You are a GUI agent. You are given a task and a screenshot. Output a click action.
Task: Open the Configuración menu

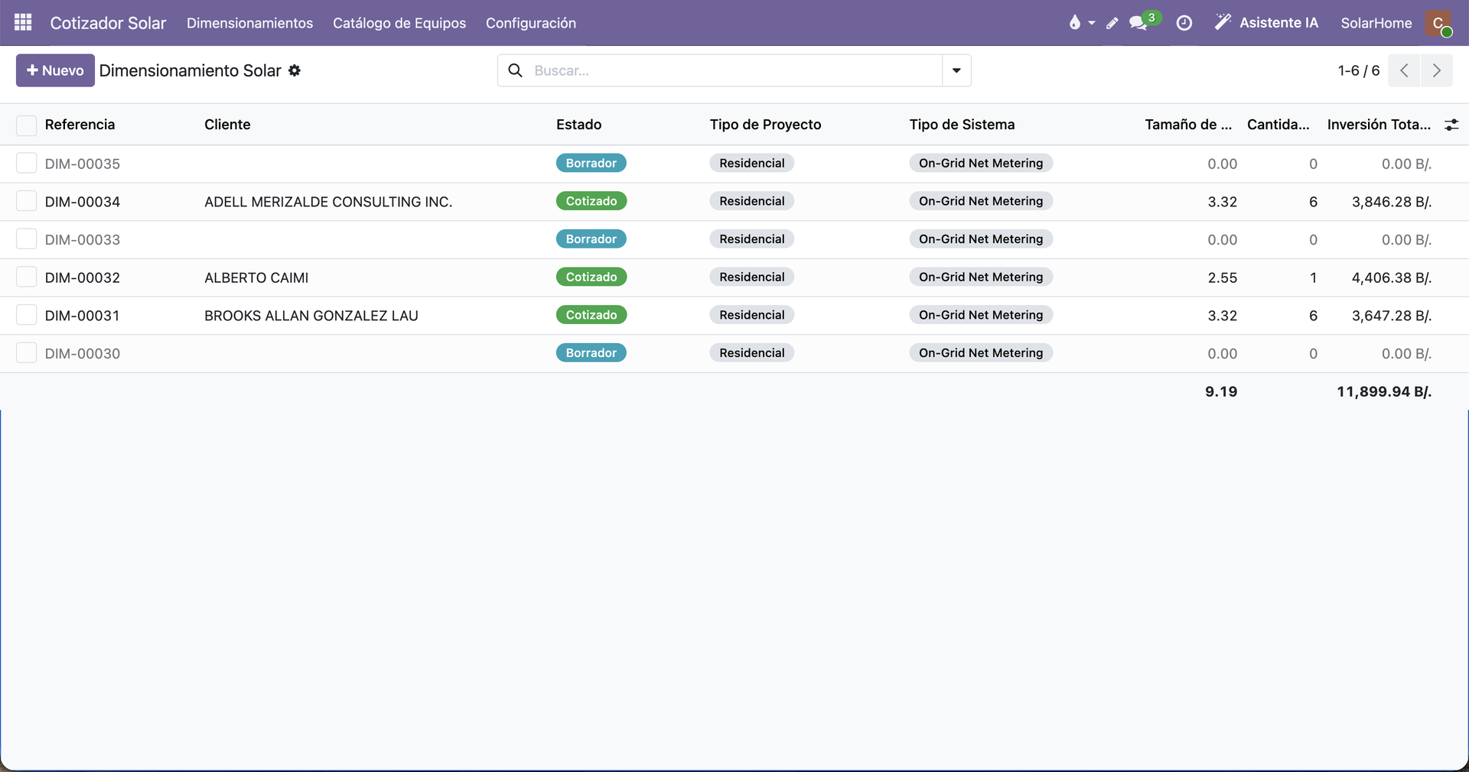coord(531,23)
